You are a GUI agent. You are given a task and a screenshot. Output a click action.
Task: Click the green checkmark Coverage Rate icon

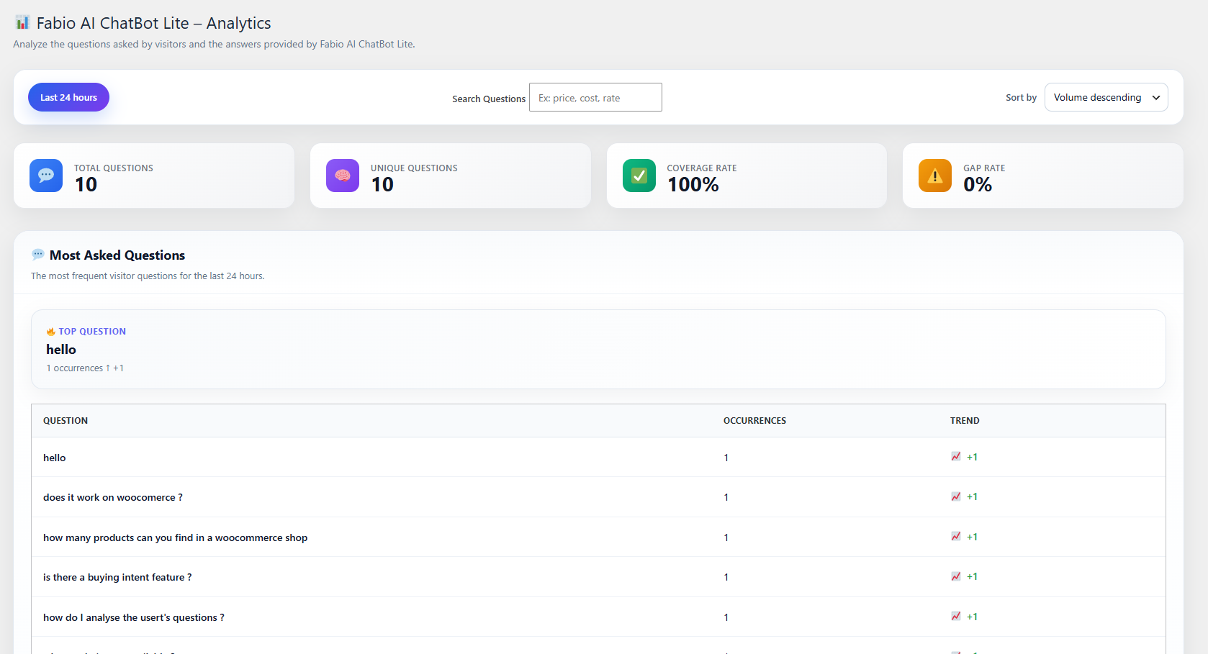pos(639,176)
